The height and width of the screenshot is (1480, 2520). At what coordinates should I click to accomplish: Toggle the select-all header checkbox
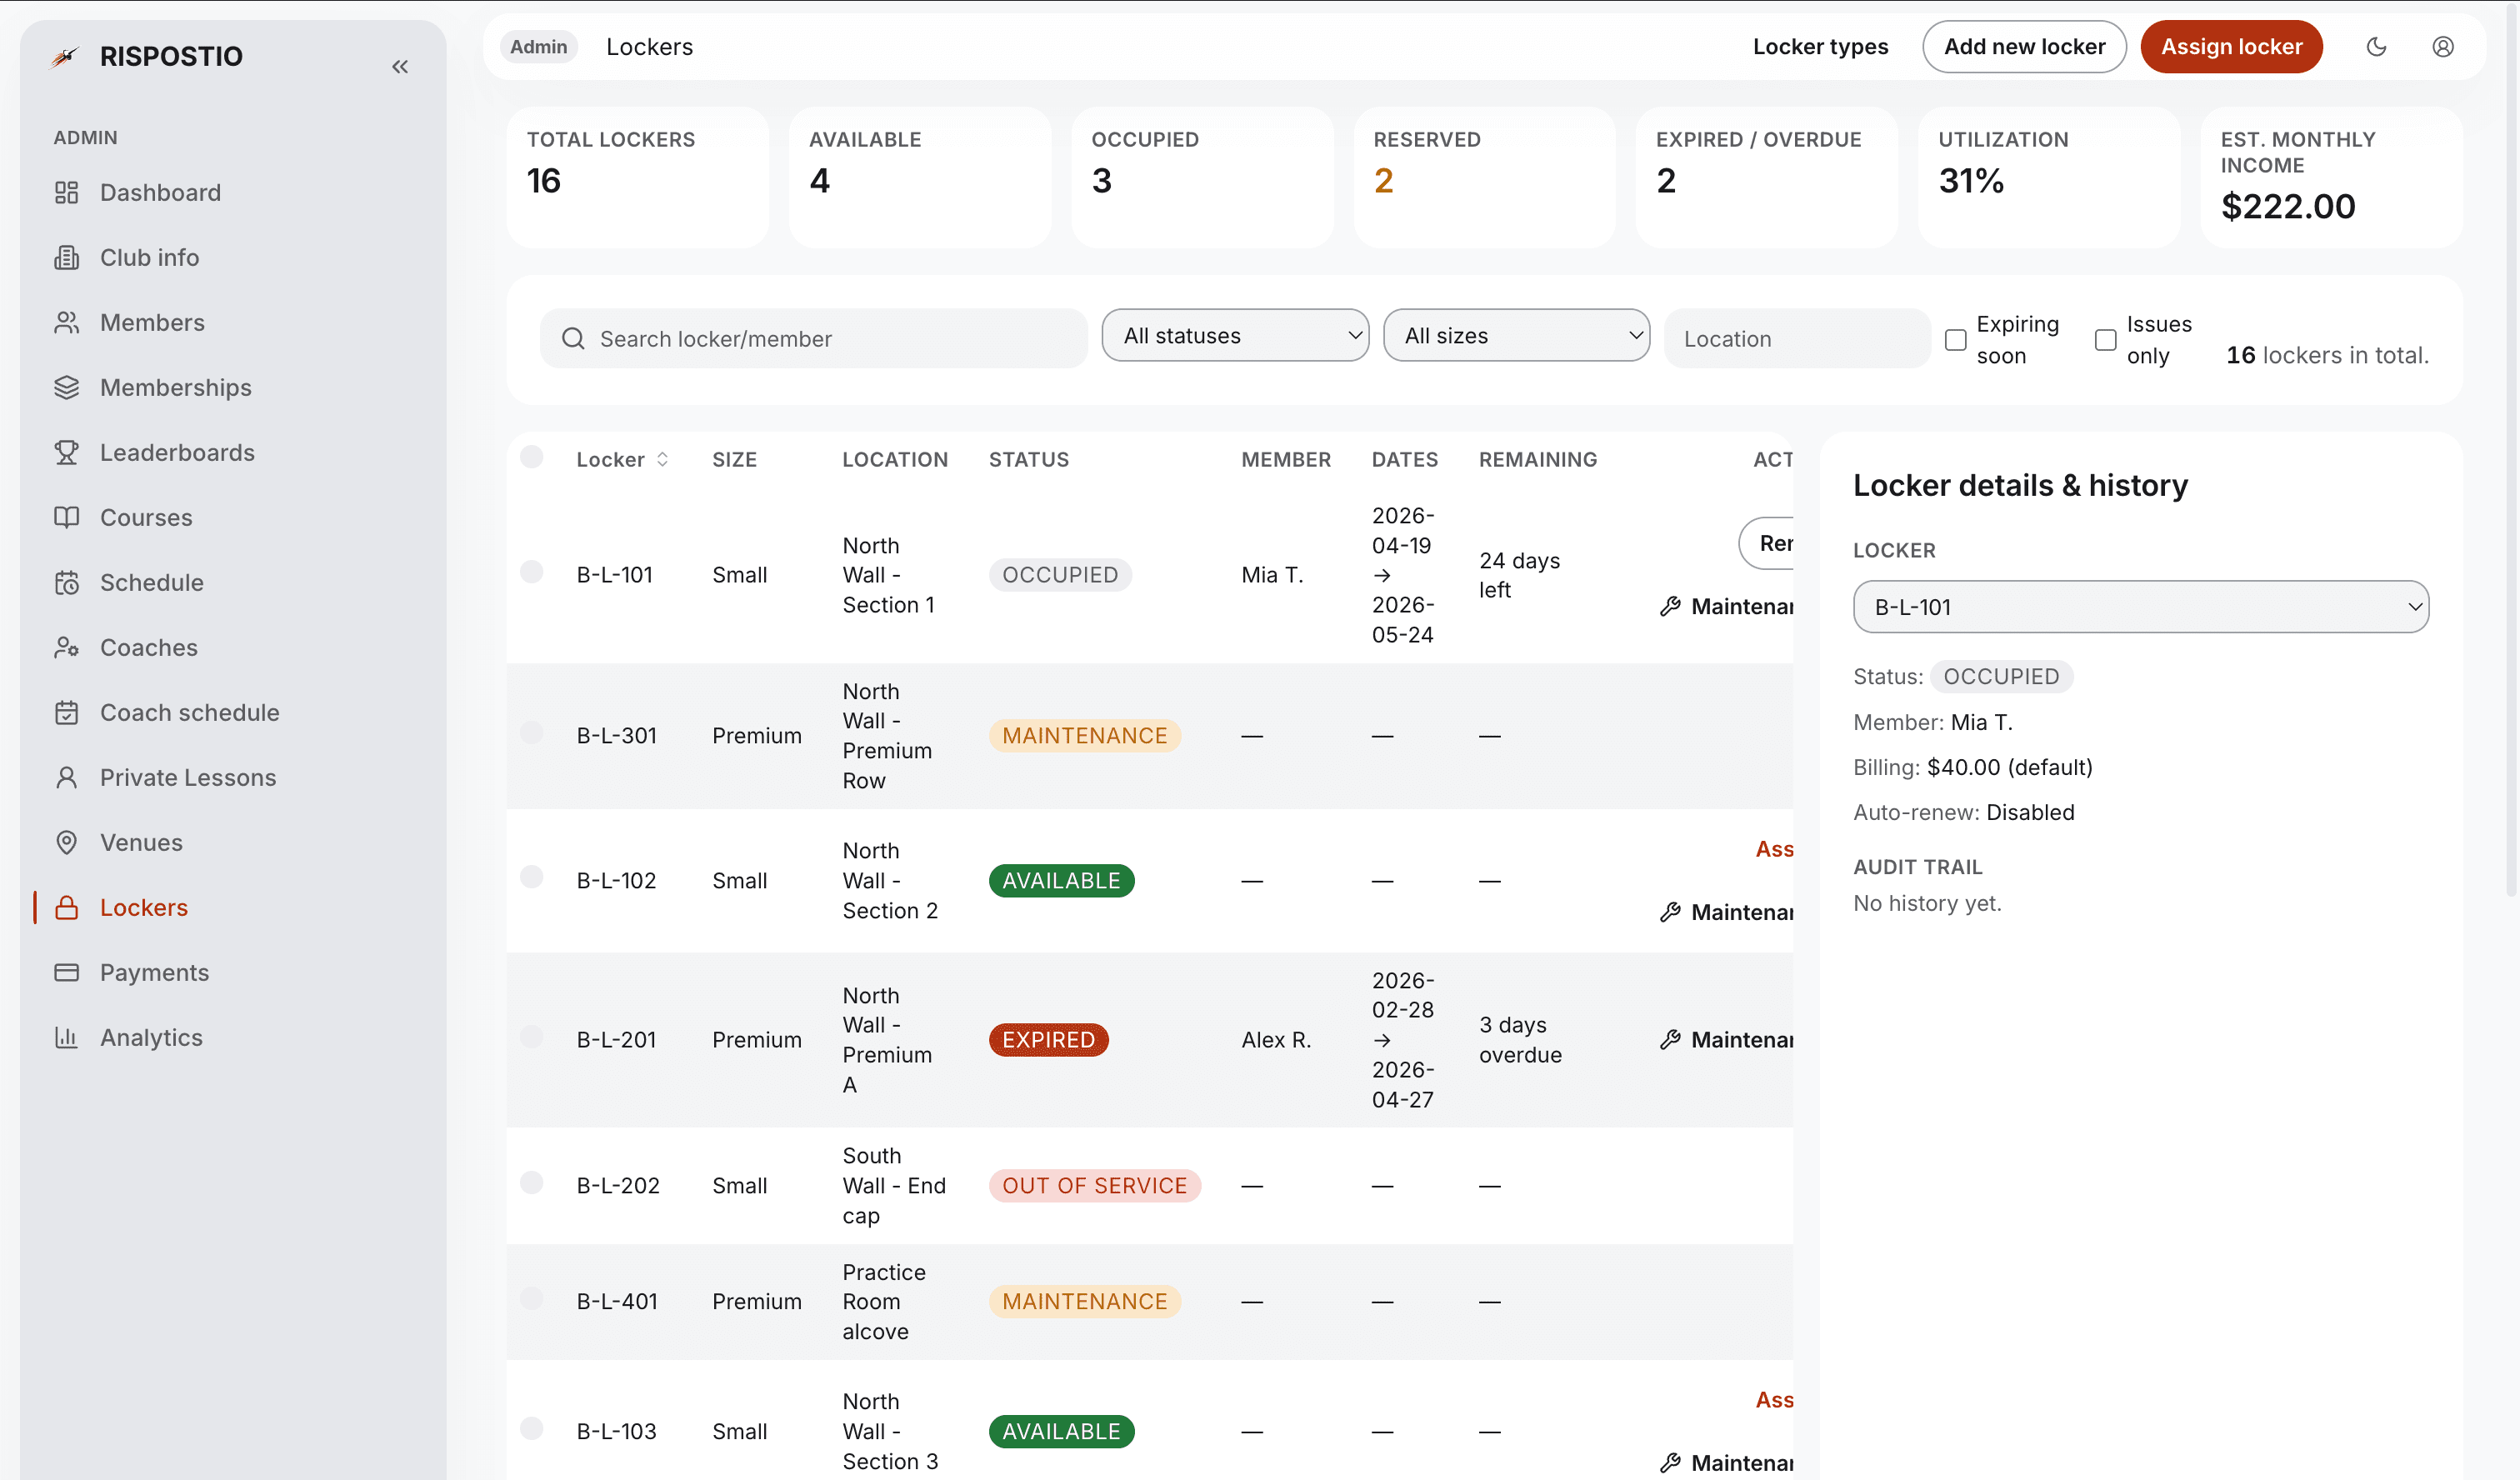coord(532,457)
